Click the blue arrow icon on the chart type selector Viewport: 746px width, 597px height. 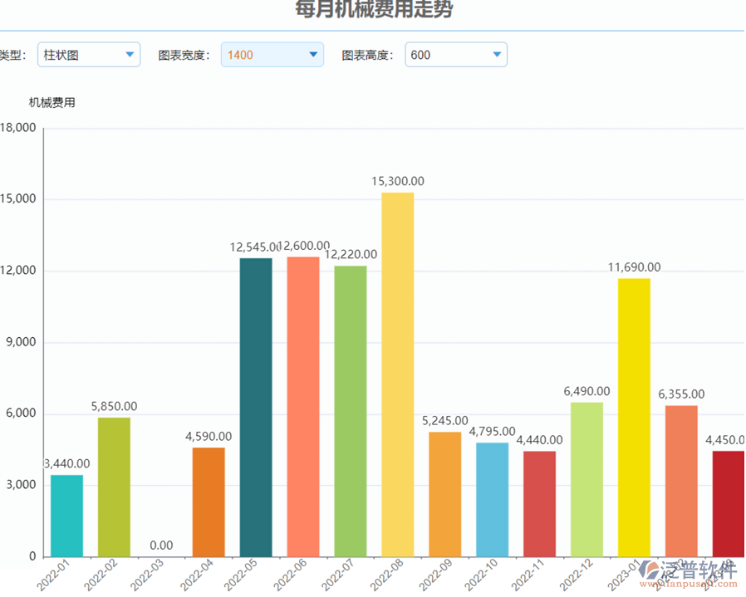coord(130,54)
